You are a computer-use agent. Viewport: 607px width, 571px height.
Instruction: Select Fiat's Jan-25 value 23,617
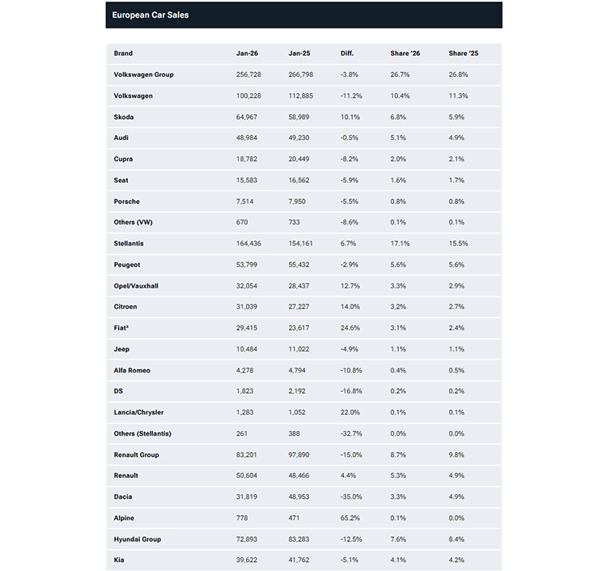point(300,328)
